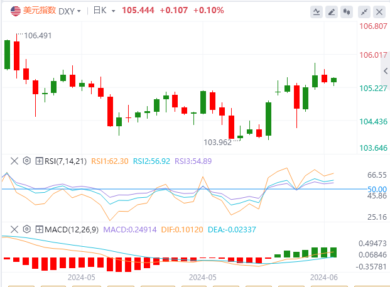Click the RSI3:54.89 value
Viewport: 390px width, 287px height.
tap(193, 161)
